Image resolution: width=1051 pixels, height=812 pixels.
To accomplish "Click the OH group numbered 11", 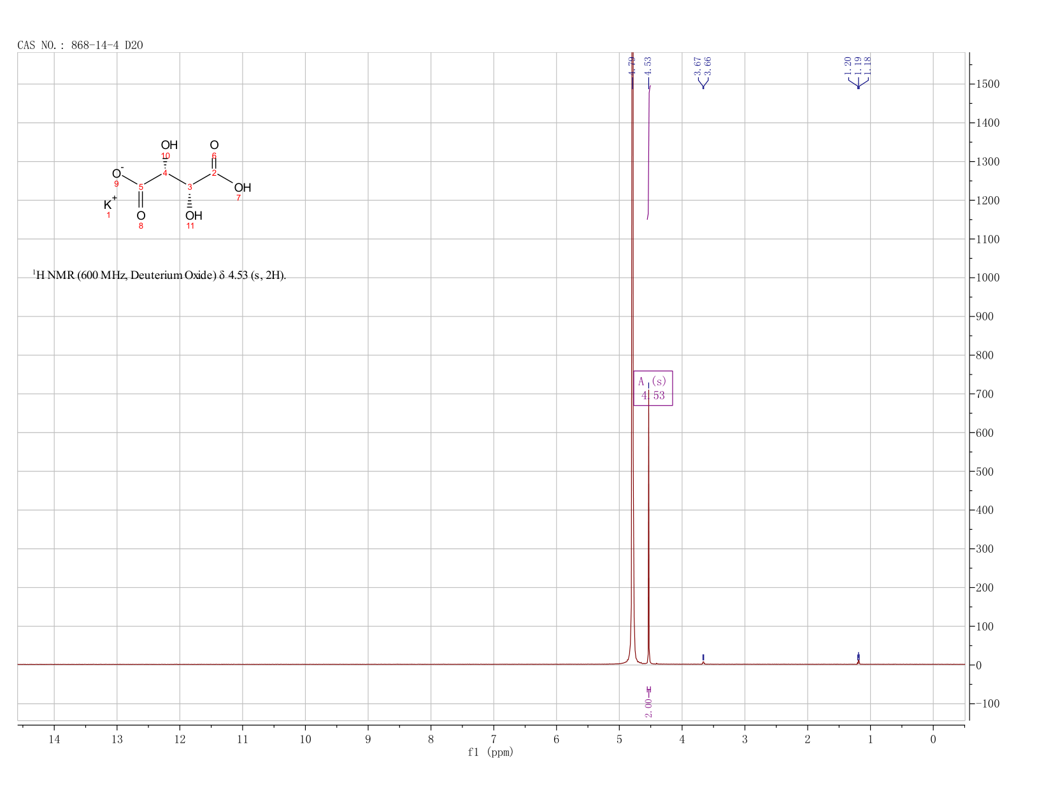I will tap(194, 215).
